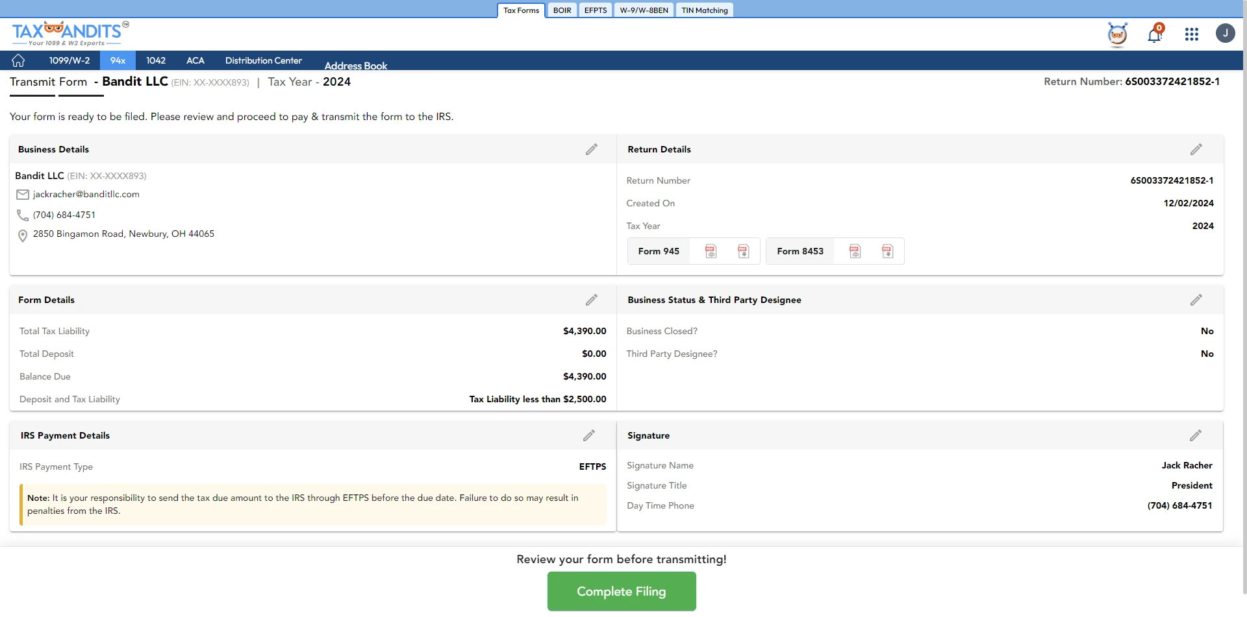Image resolution: width=1247 pixels, height=617 pixels.
Task: Click the email envelope icon
Action: pyautogui.click(x=23, y=195)
